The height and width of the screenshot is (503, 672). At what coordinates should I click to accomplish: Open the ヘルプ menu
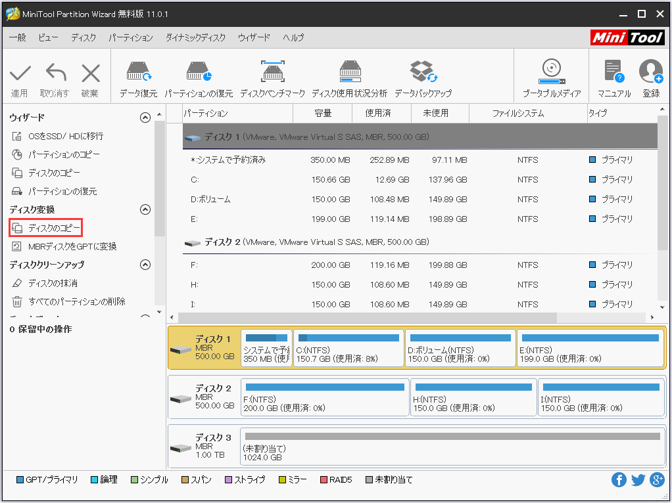click(293, 37)
